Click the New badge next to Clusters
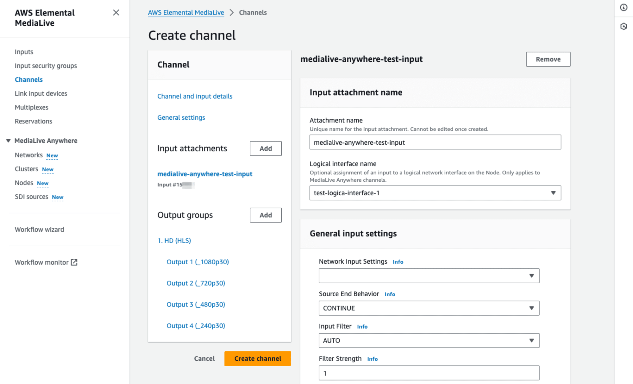Image resolution: width=633 pixels, height=384 pixels. click(x=48, y=169)
